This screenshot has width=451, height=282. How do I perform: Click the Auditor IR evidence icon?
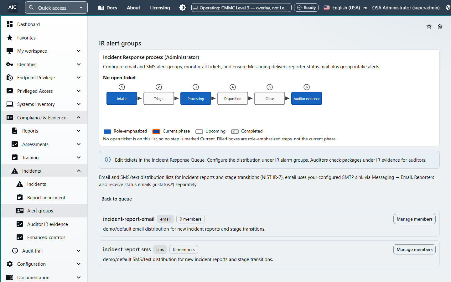pos(20,224)
